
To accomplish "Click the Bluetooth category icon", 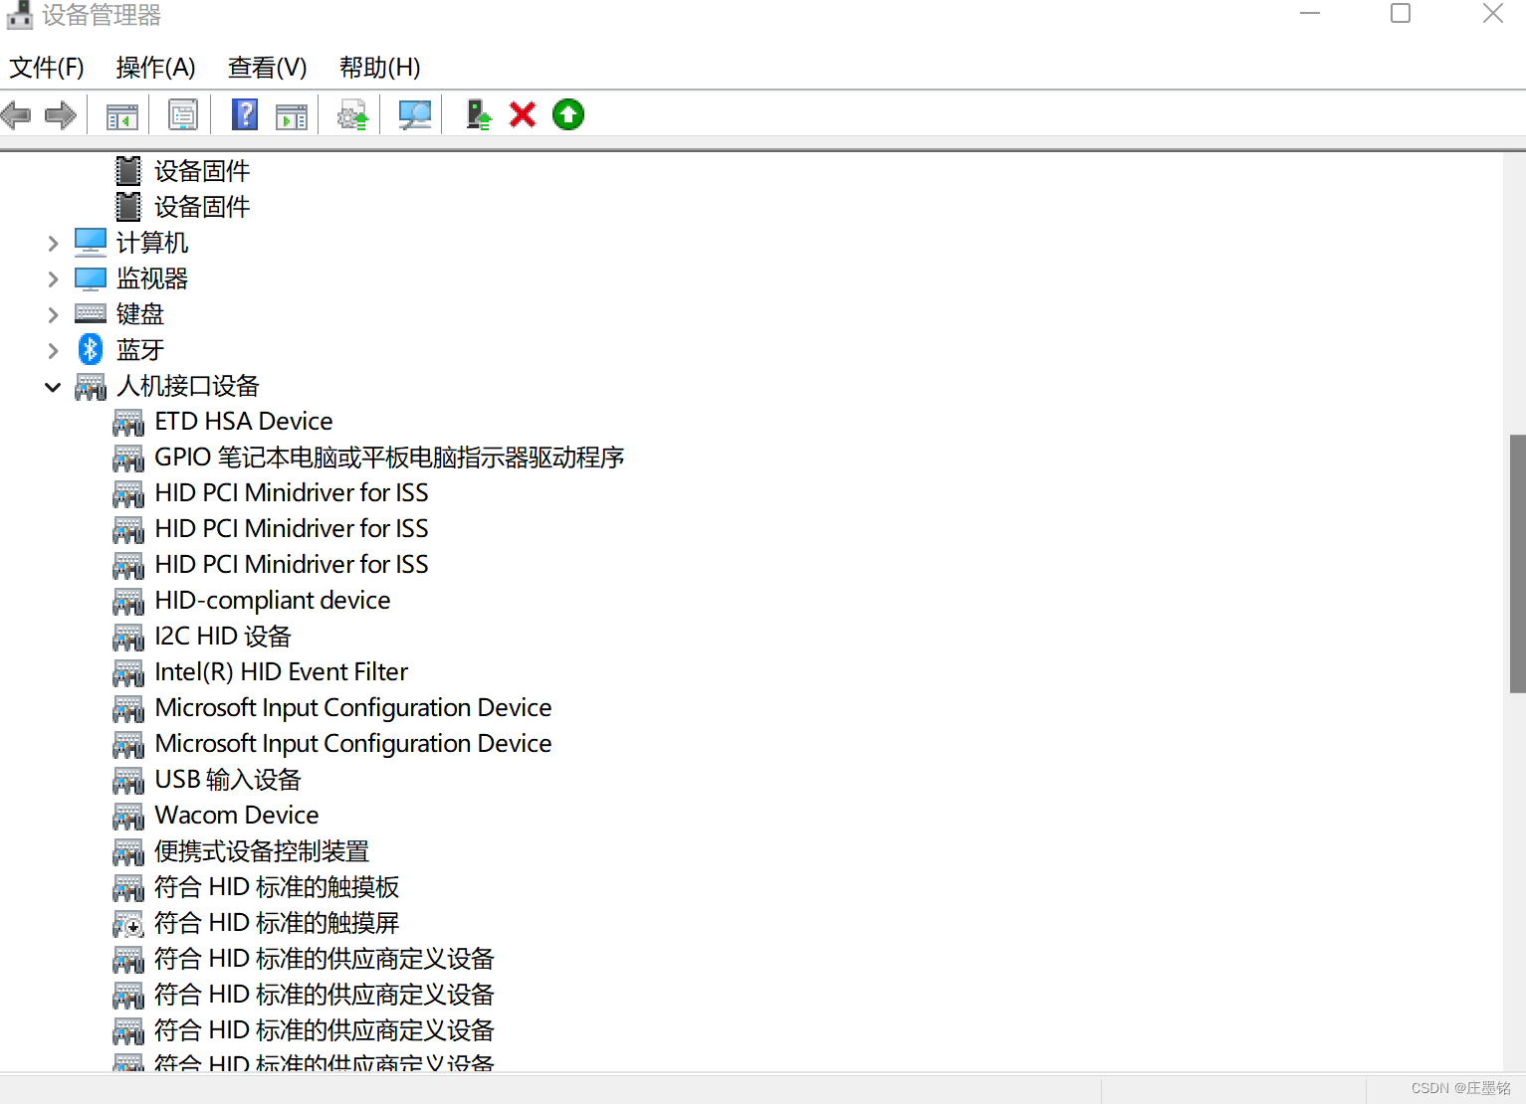I will click(91, 349).
